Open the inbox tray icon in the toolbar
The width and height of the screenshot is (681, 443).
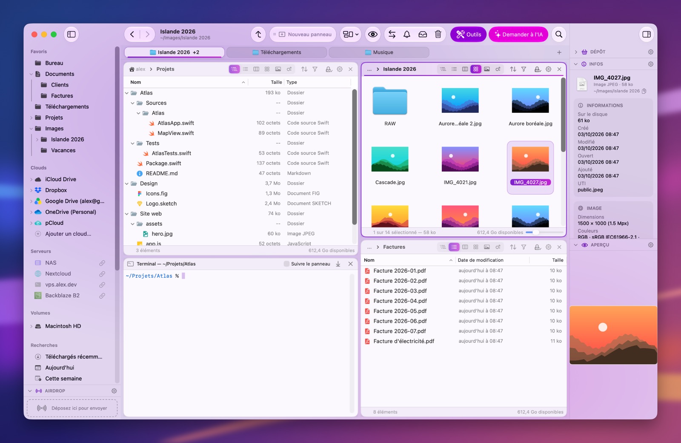pyautogui.click(x=423, y=35)
